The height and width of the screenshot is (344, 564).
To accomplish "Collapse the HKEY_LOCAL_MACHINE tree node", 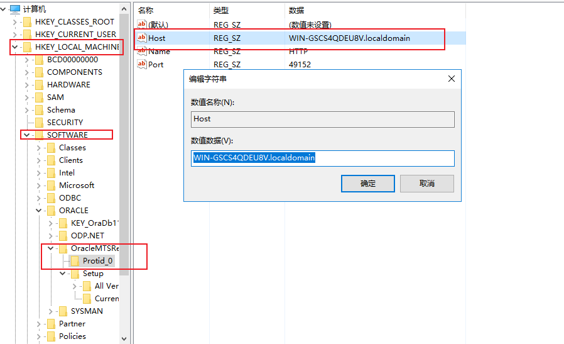I will coord(14,47).
